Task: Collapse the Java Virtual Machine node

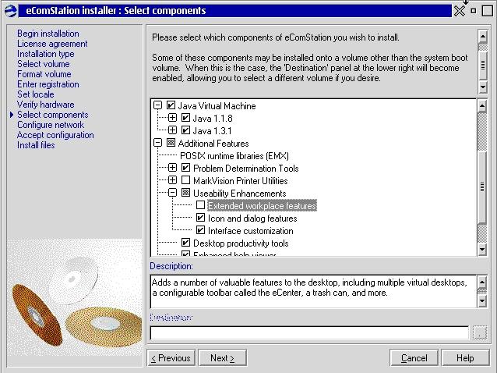Action: (x=157, y=105)
